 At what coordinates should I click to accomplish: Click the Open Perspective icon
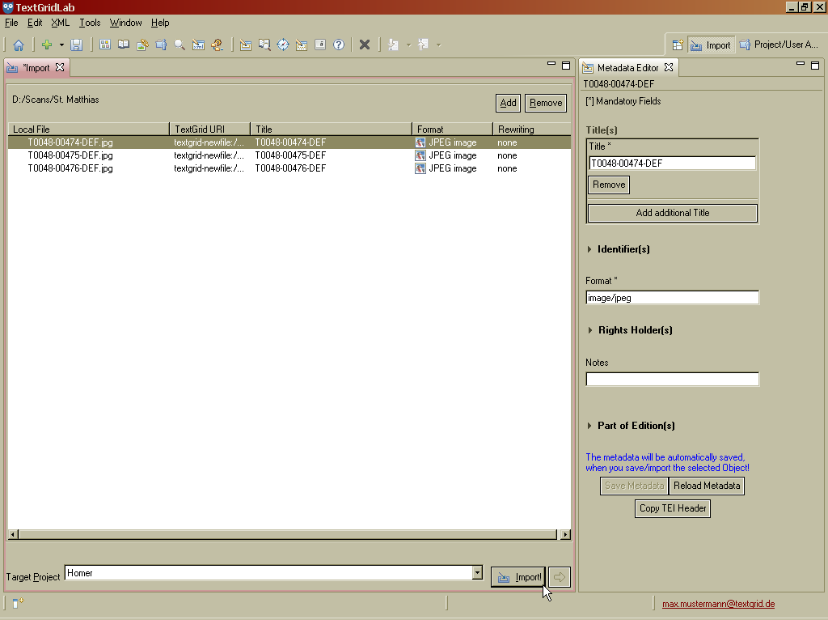click(x=678, y=45)
